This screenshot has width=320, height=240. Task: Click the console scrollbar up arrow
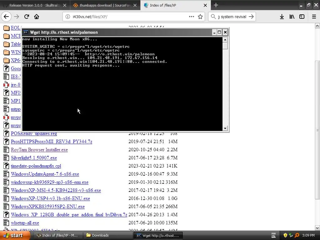225,40
